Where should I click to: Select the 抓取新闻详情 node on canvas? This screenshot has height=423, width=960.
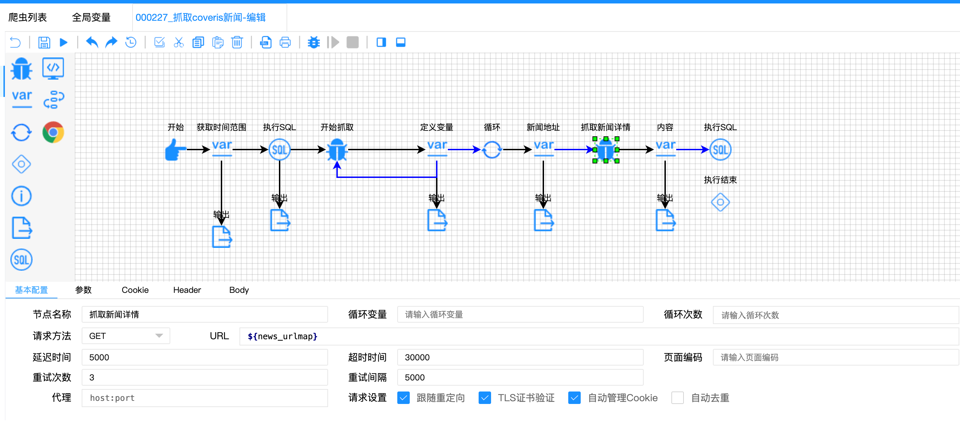point(605,150)
